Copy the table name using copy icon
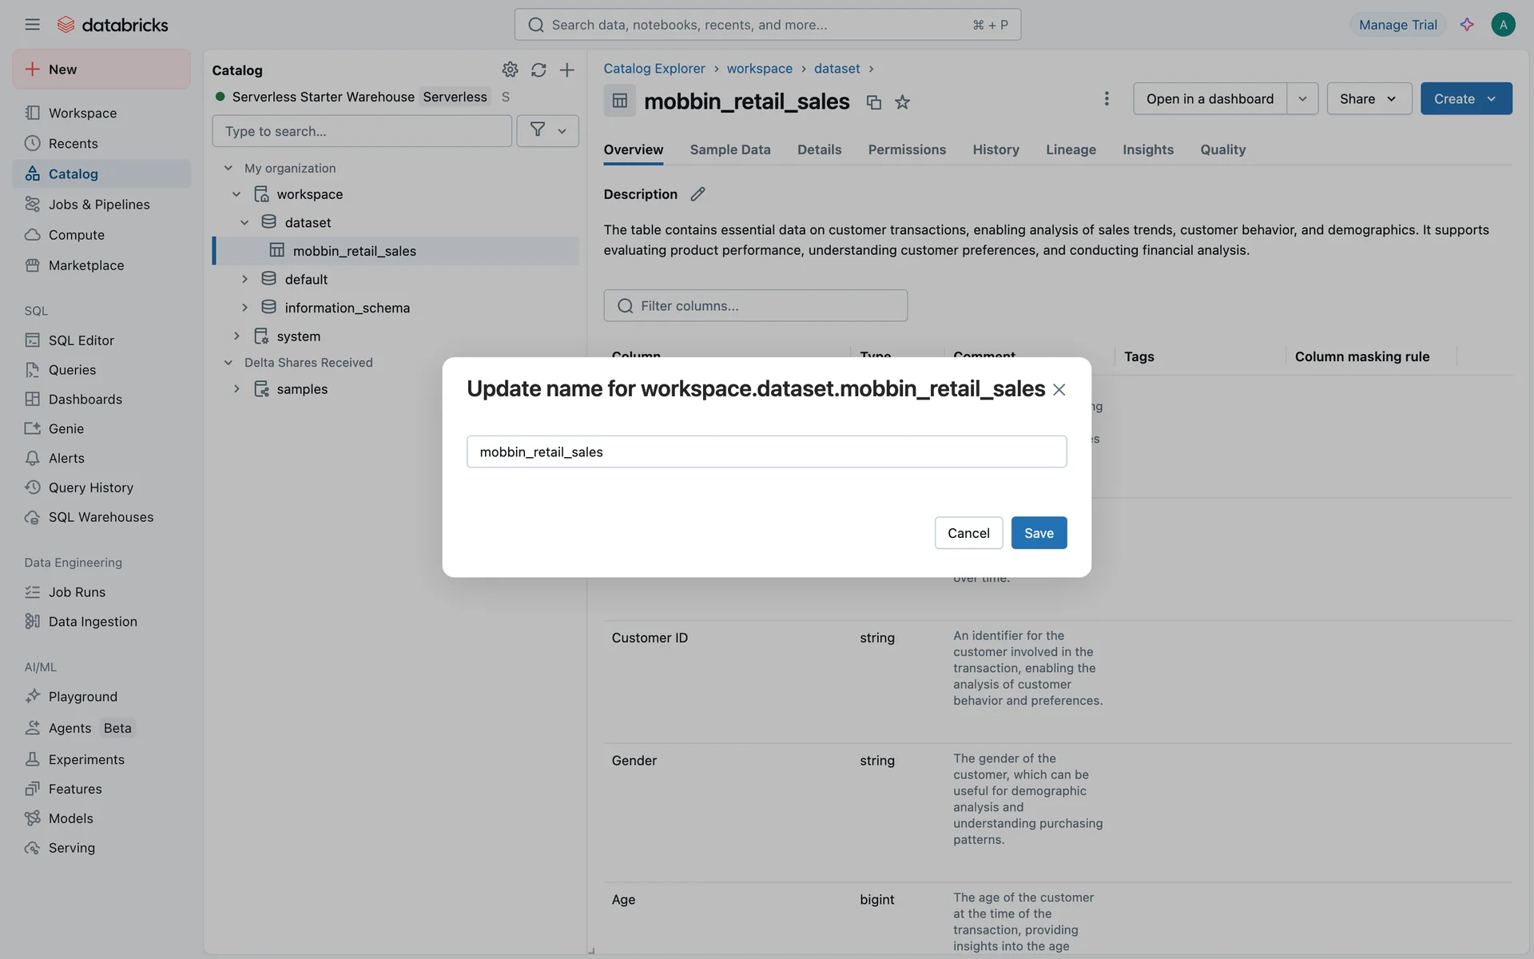Screen dimensions: 1534x959 click(873, 102)
